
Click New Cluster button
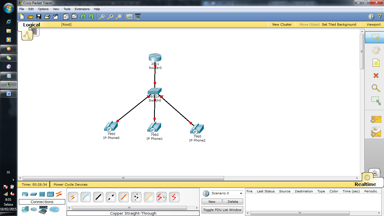click(x=282, y=24)
